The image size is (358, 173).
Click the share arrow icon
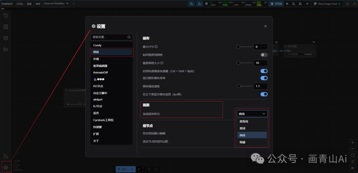[307, 4]
